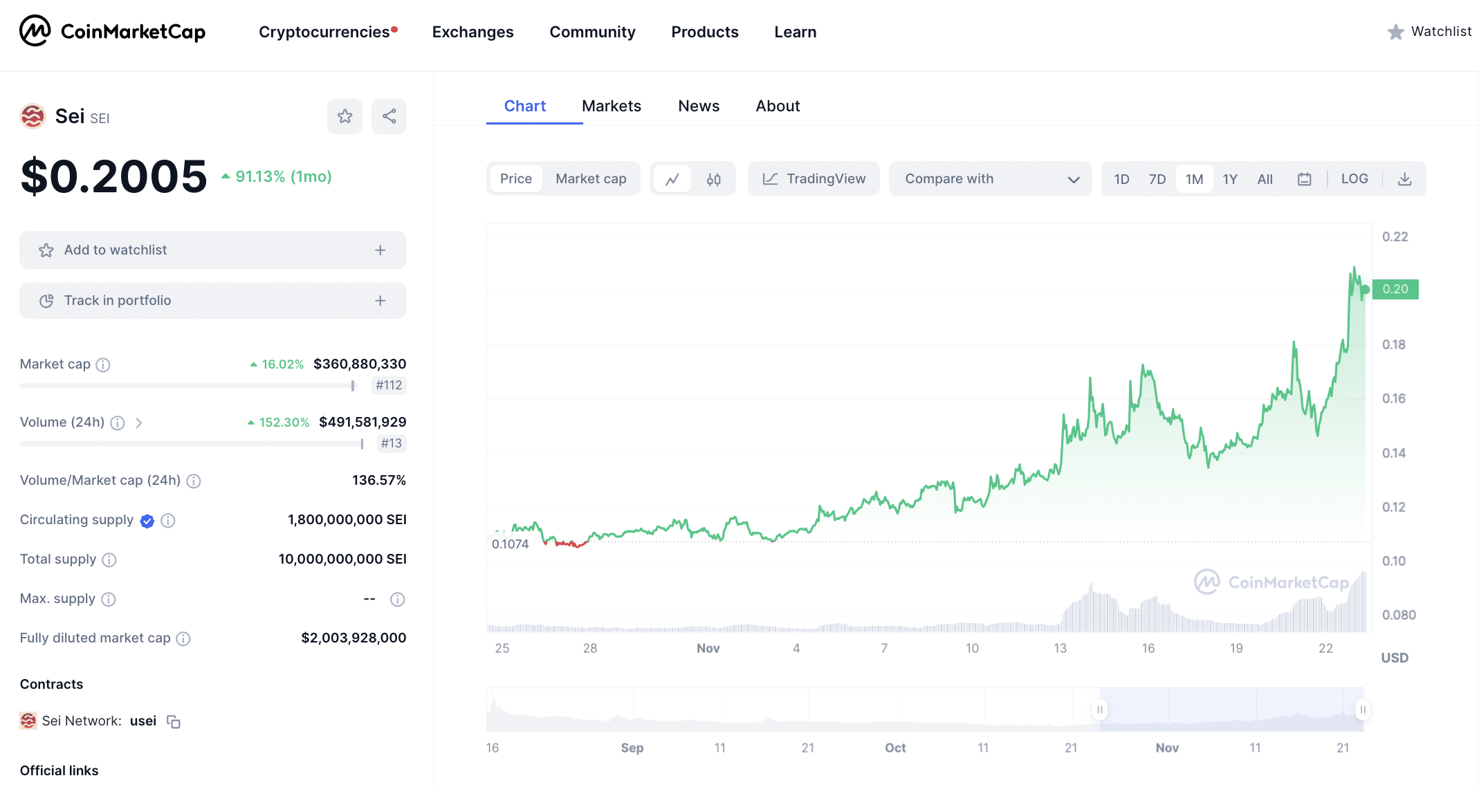
Task: Open Total supply info icon
Action: click(109, 559)
